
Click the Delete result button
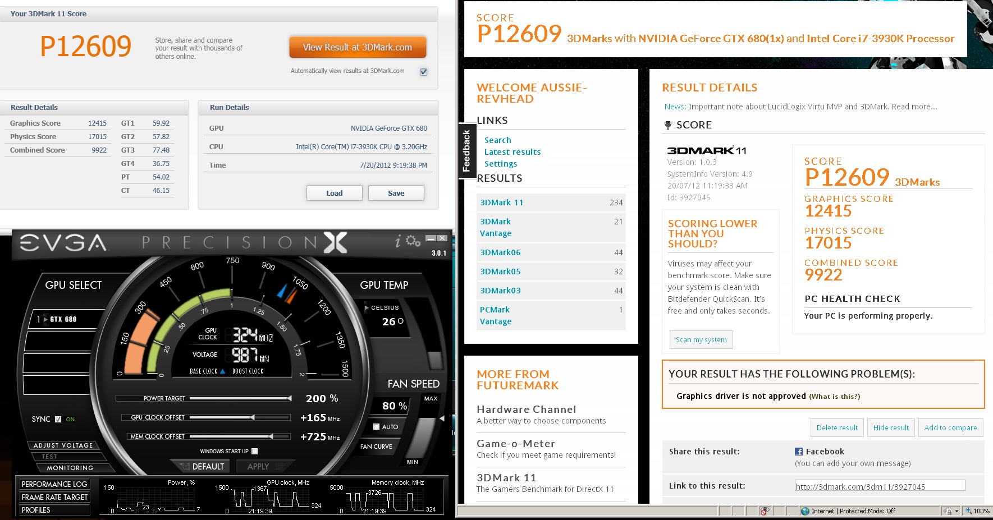(837, 428)
